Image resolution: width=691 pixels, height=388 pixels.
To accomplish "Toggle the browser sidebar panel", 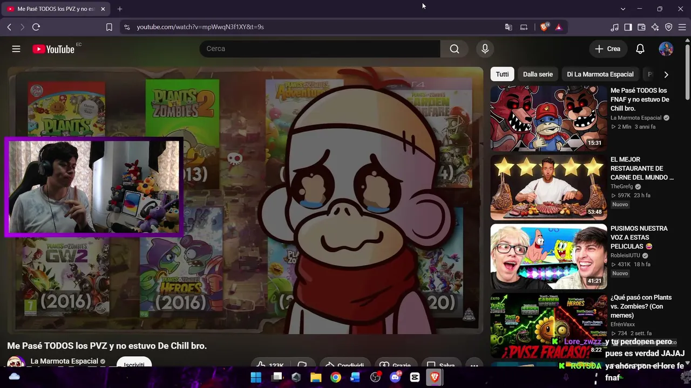I will (628, 27).
